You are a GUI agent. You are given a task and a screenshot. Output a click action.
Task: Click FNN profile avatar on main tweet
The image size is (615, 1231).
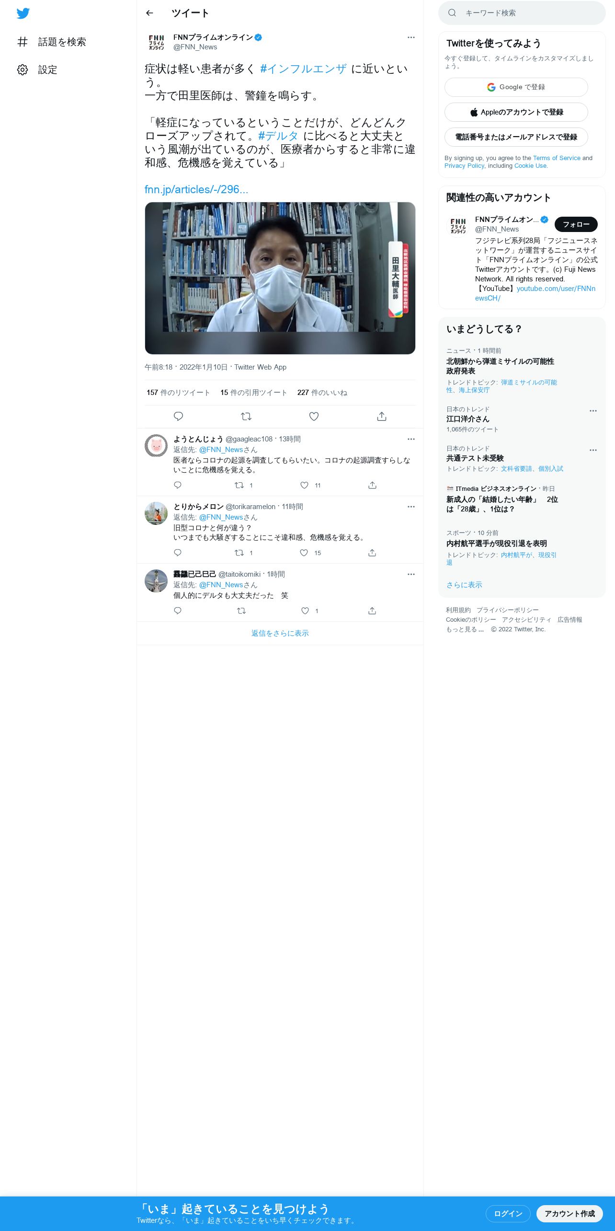[x=156, y=42]
